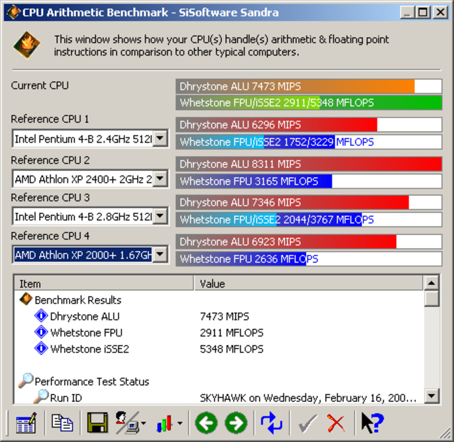Screen dimensions: 454x442
Task: Click the Whetstone FPU 2636 MFLOPS bar
Action: tap(308, 259)
